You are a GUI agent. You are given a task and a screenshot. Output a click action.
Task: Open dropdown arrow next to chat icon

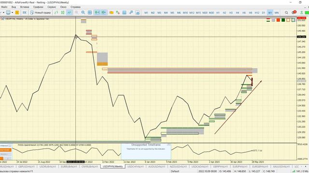12,12
